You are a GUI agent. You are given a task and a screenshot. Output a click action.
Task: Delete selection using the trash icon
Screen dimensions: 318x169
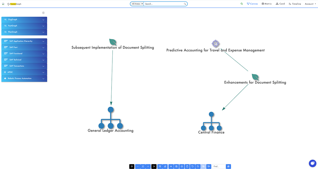click(x=187, y=166)
